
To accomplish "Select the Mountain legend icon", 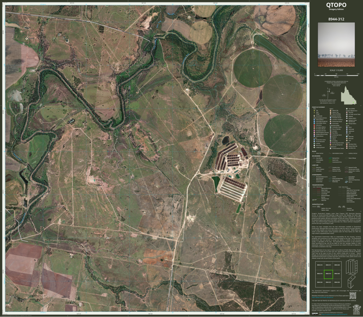I will (347, 138).
